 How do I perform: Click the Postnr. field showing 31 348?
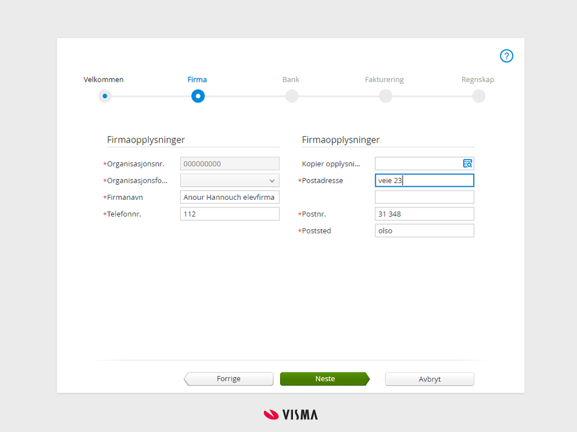click(x=425, y=214)
